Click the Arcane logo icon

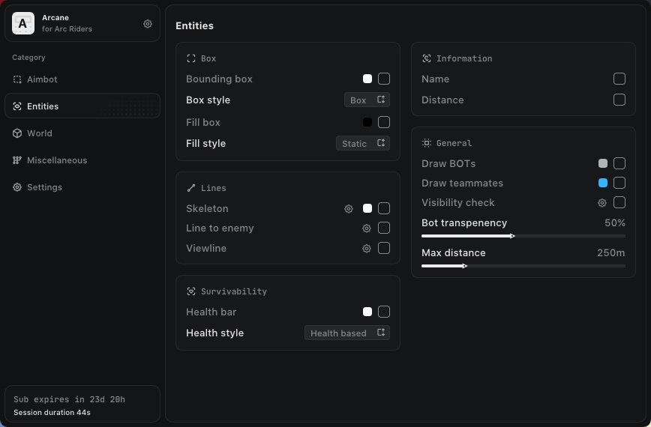pos(23,24)
